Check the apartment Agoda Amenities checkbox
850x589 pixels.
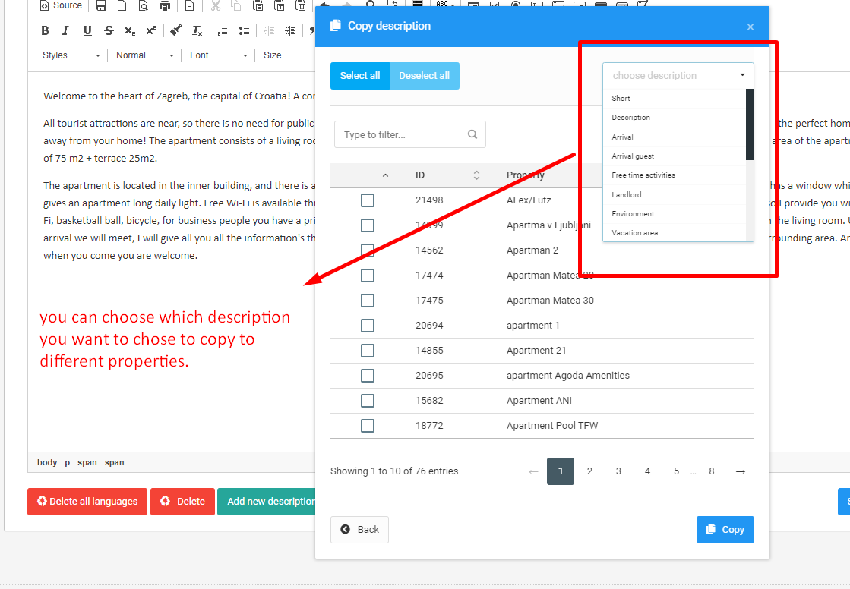[368, 376]
